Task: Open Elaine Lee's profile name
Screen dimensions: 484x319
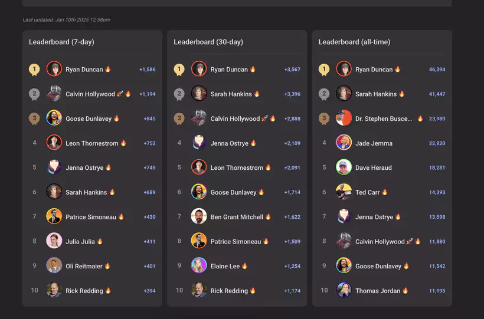Action: (x=225, y=267)
